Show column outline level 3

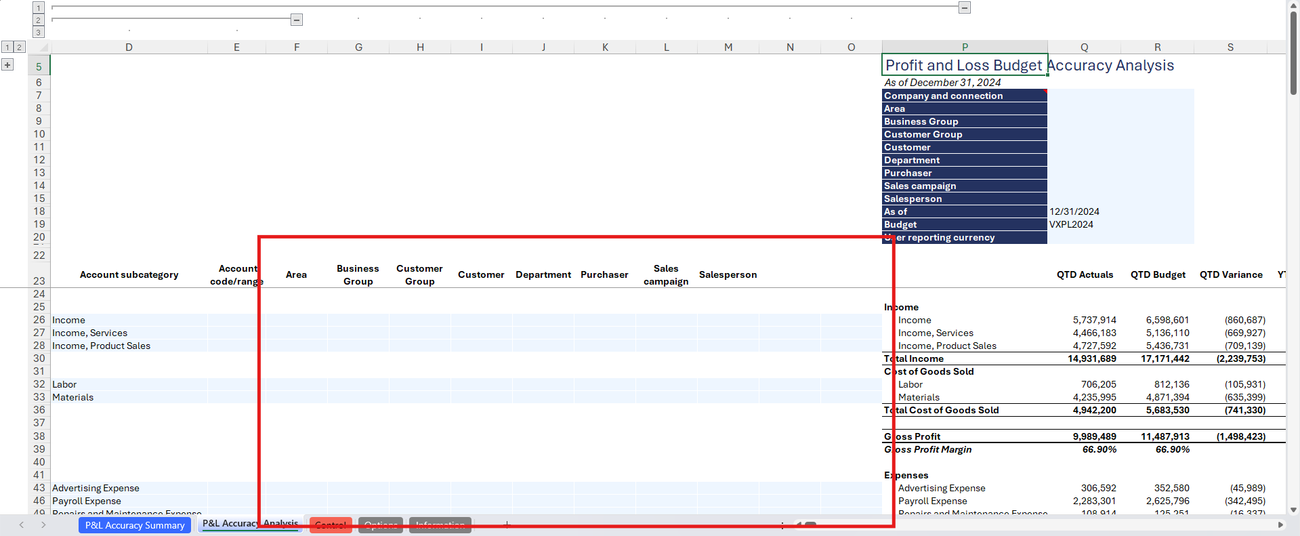pos(39,32)
